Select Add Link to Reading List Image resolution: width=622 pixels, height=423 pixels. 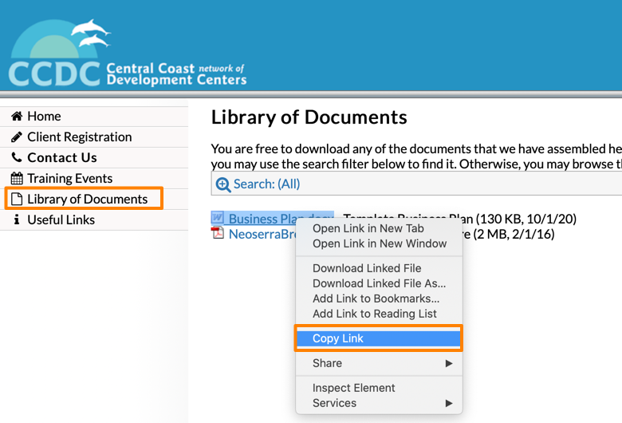(374, 314)
